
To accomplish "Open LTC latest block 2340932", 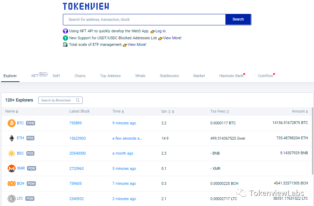I will [76, 199].
